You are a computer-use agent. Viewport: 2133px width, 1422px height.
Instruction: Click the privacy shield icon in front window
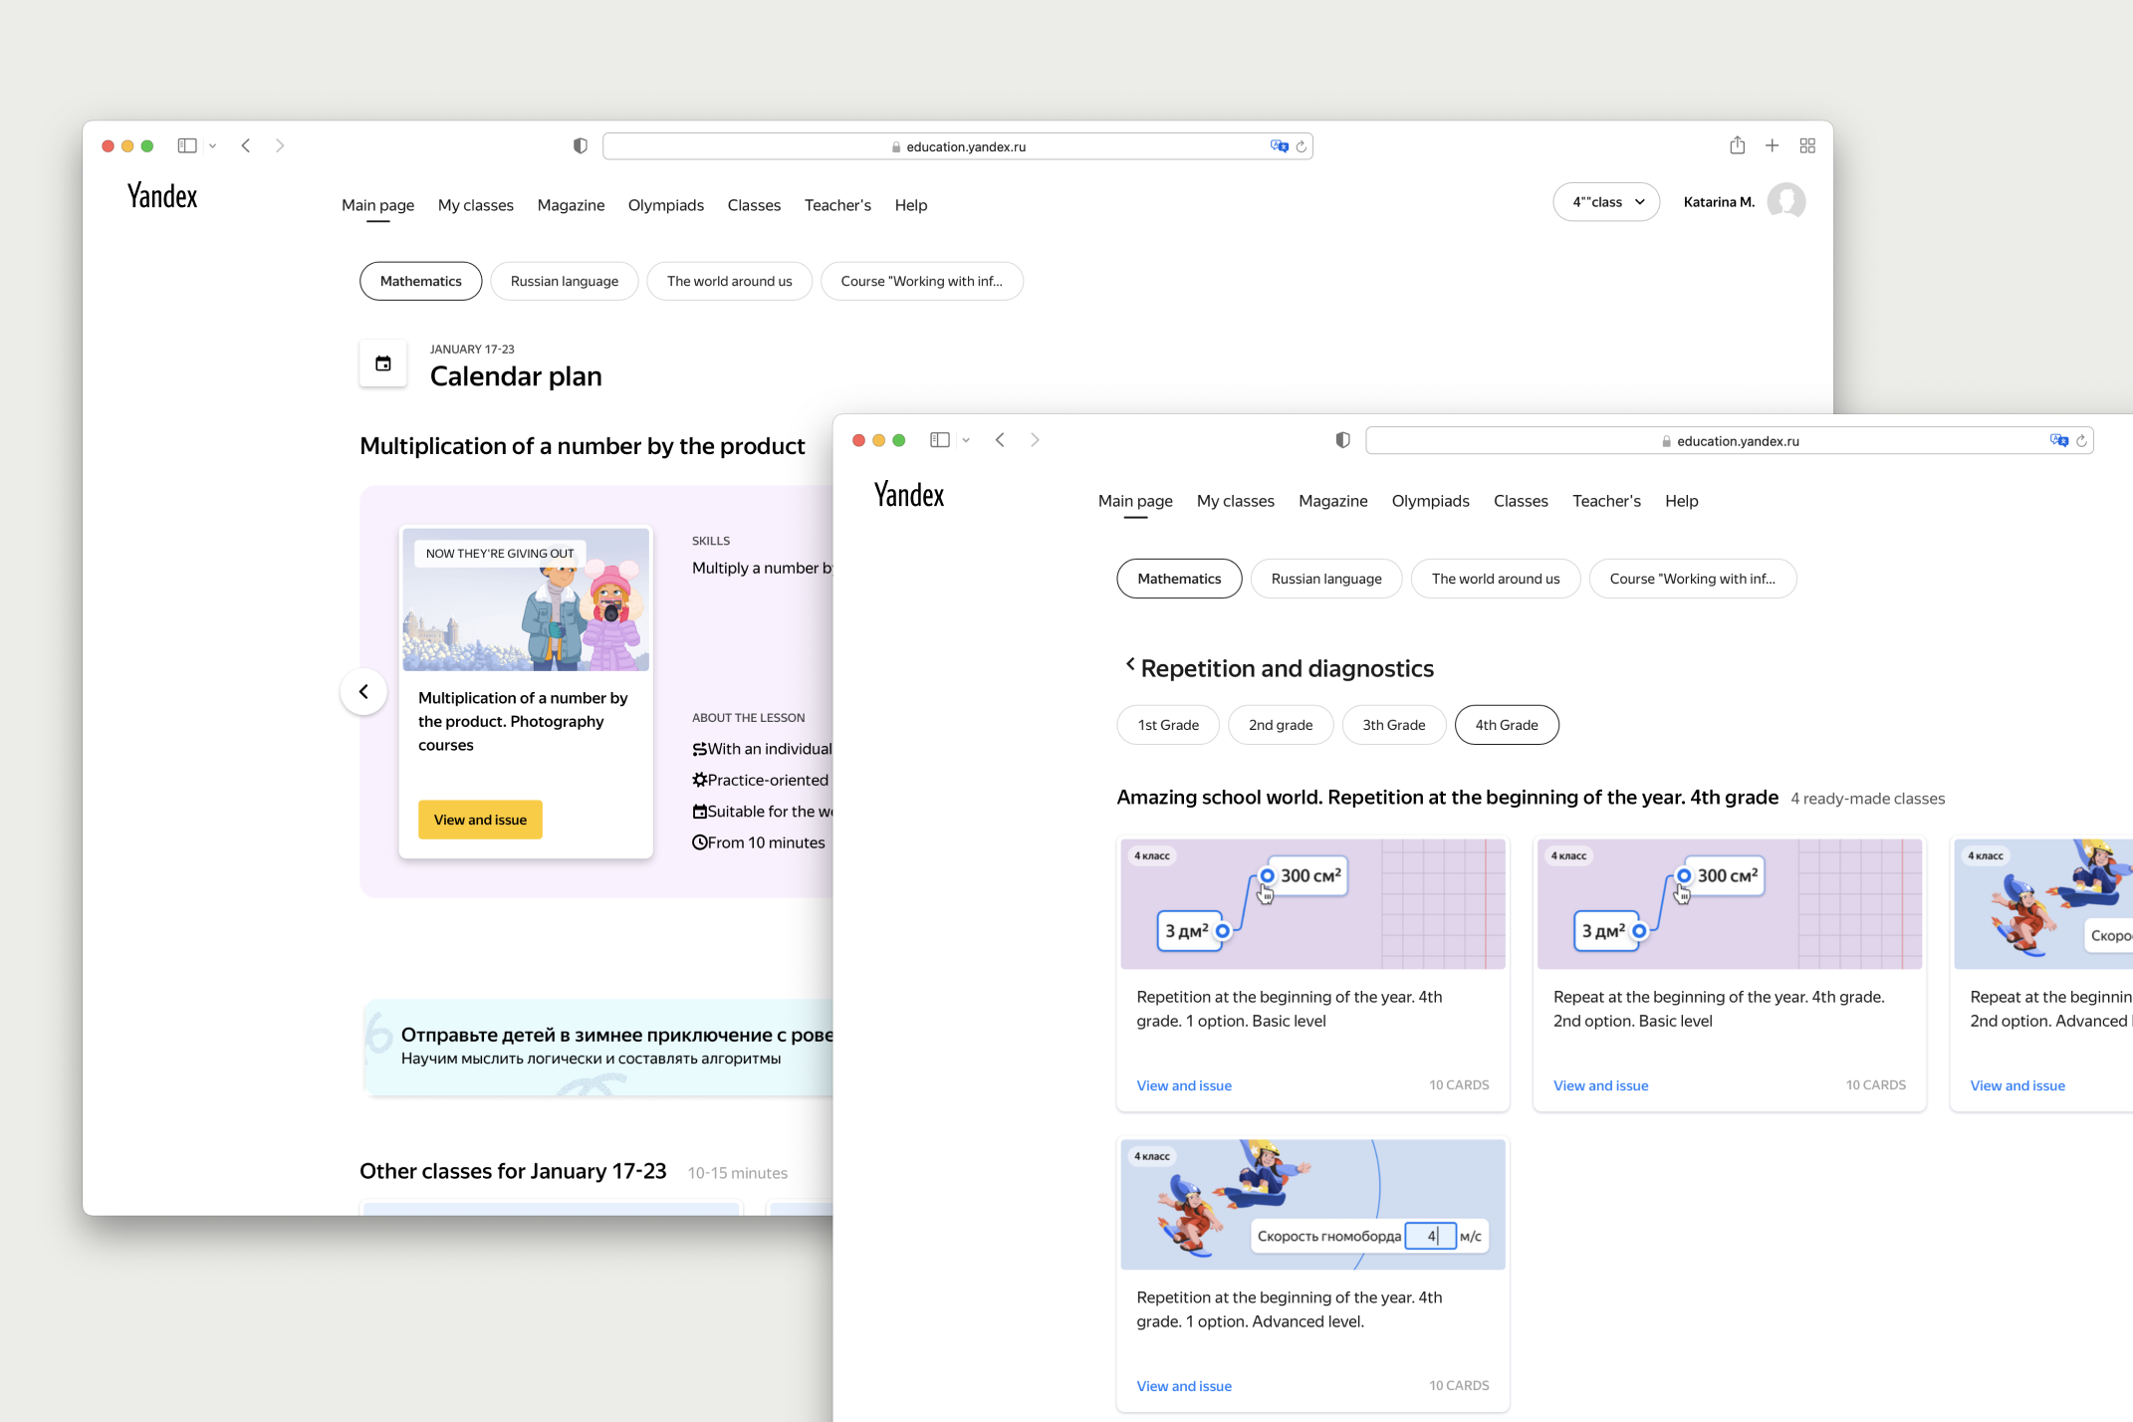tap(1342, 440)
